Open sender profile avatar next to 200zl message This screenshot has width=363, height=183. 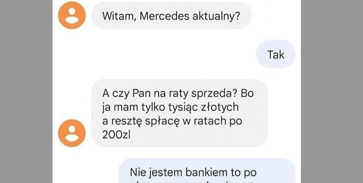click(x=72, y=133)
